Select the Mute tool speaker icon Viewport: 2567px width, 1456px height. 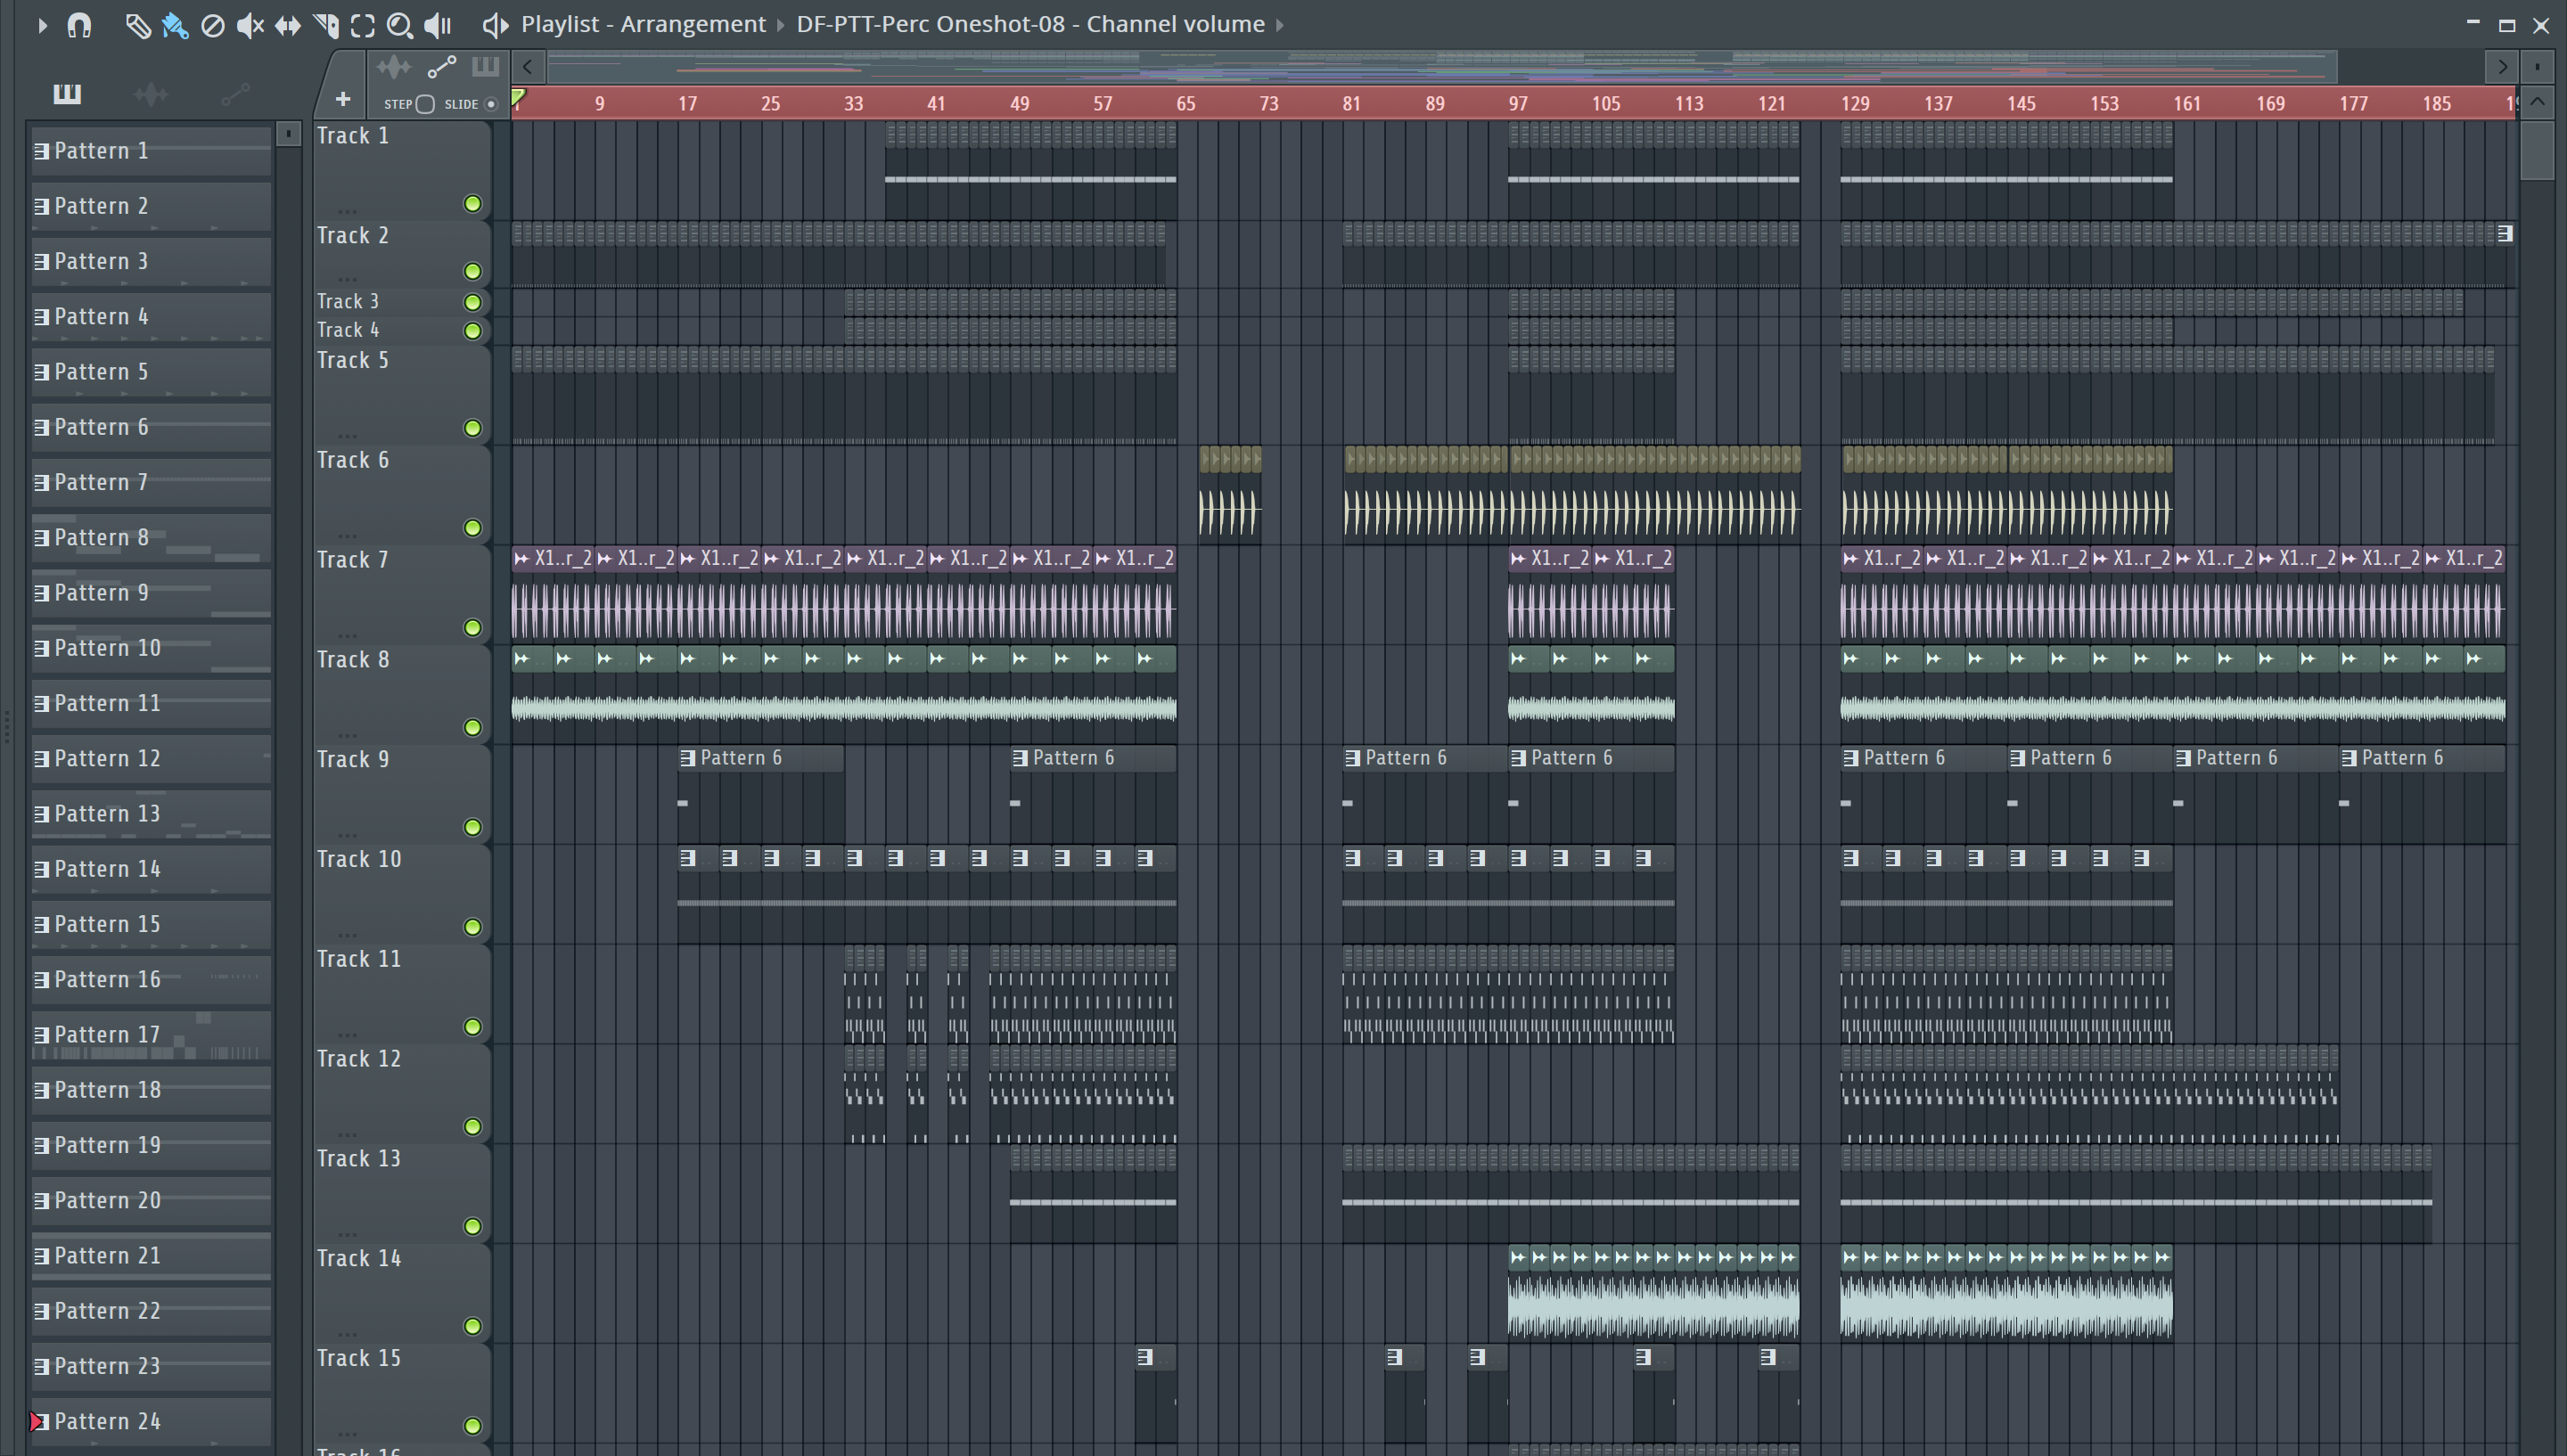pyautogui.click(x=250, y=25)
